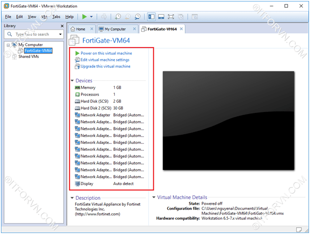
Task: Select My Computer in library tree
Action: tap(31, 45)
